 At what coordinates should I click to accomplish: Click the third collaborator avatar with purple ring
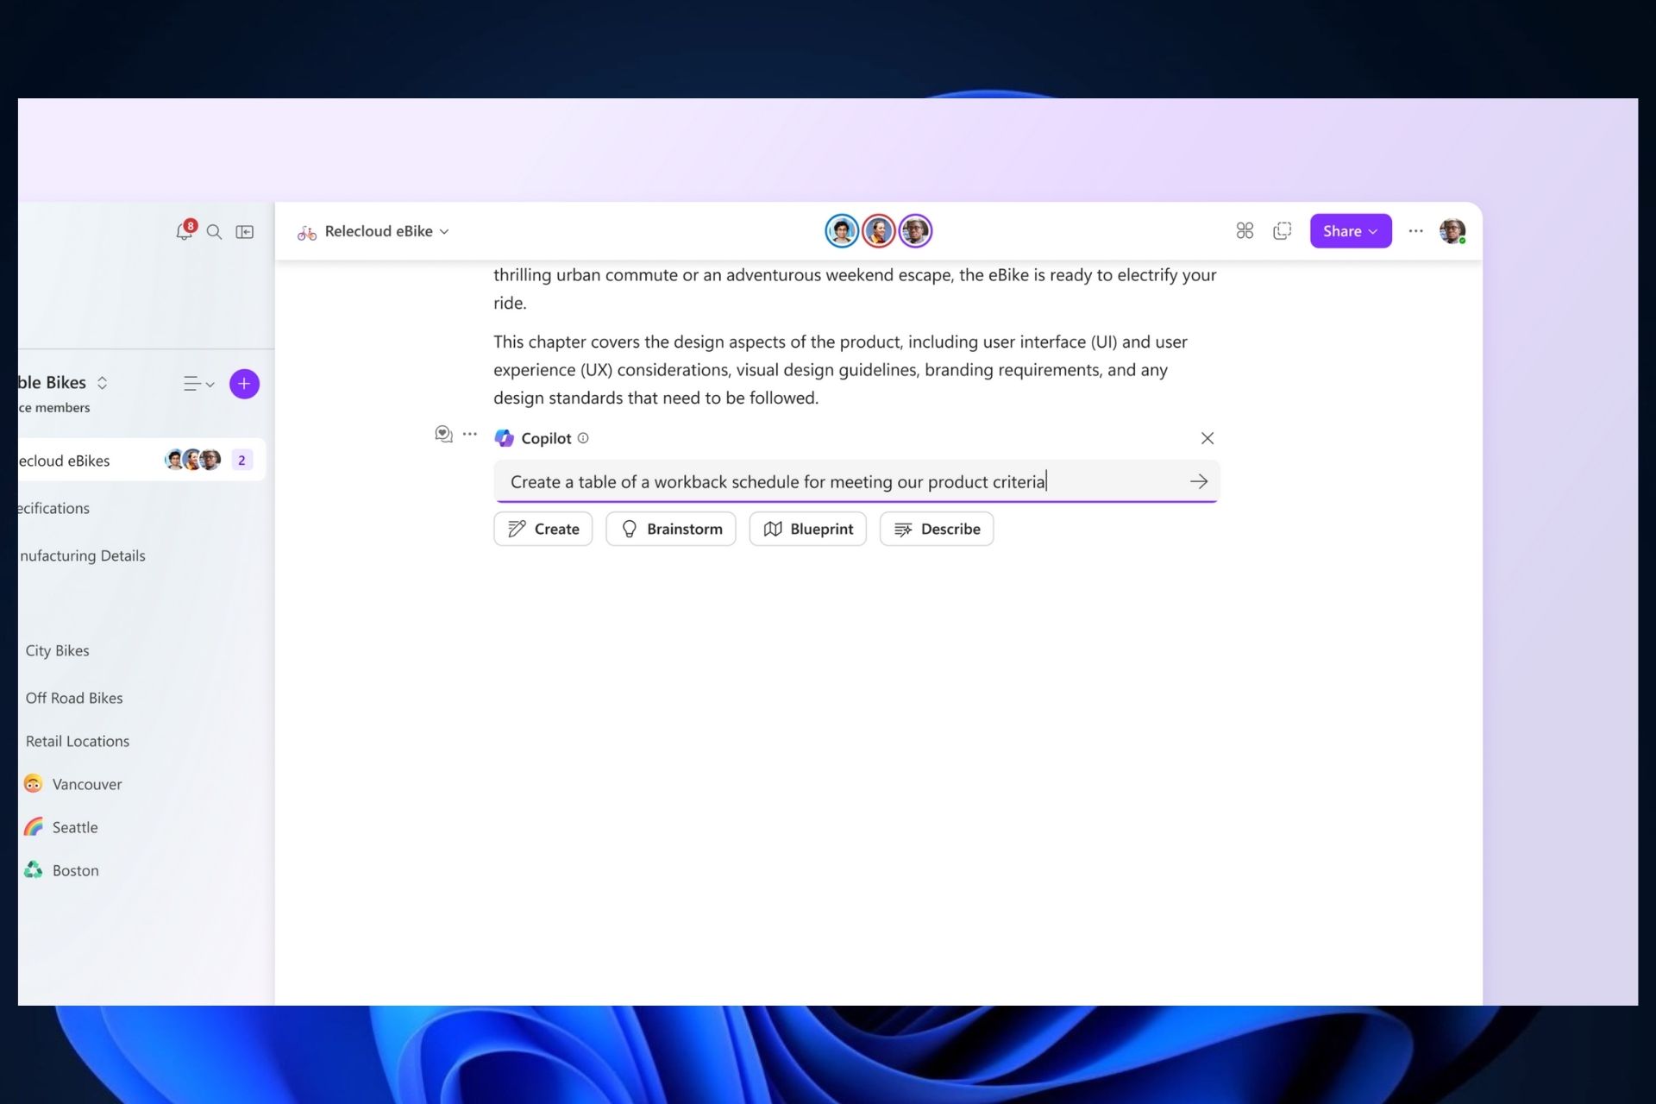point(916,231)
